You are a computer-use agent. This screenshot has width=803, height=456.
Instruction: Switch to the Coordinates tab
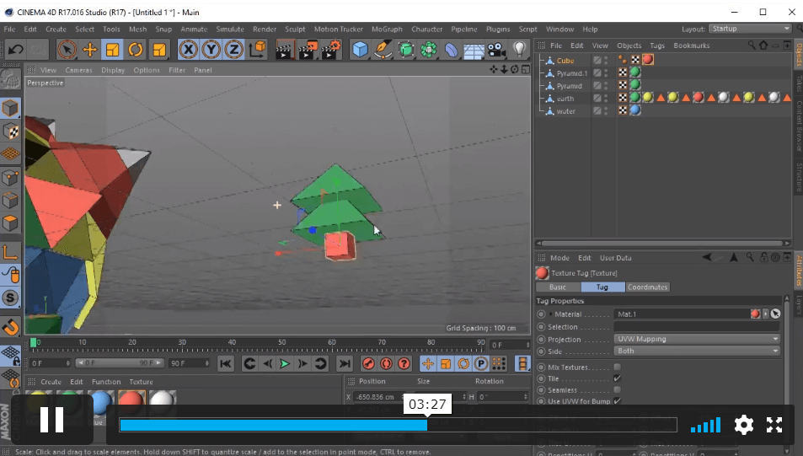[x=647, y=287]
